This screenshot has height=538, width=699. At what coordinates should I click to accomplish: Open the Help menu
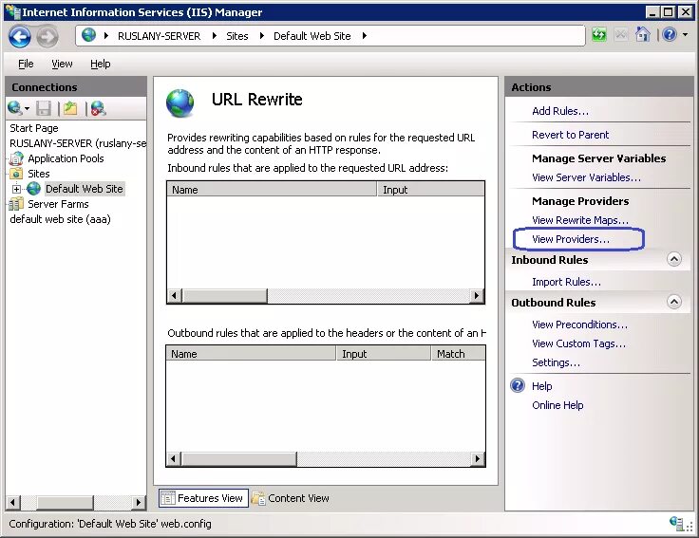click(101, 64)
